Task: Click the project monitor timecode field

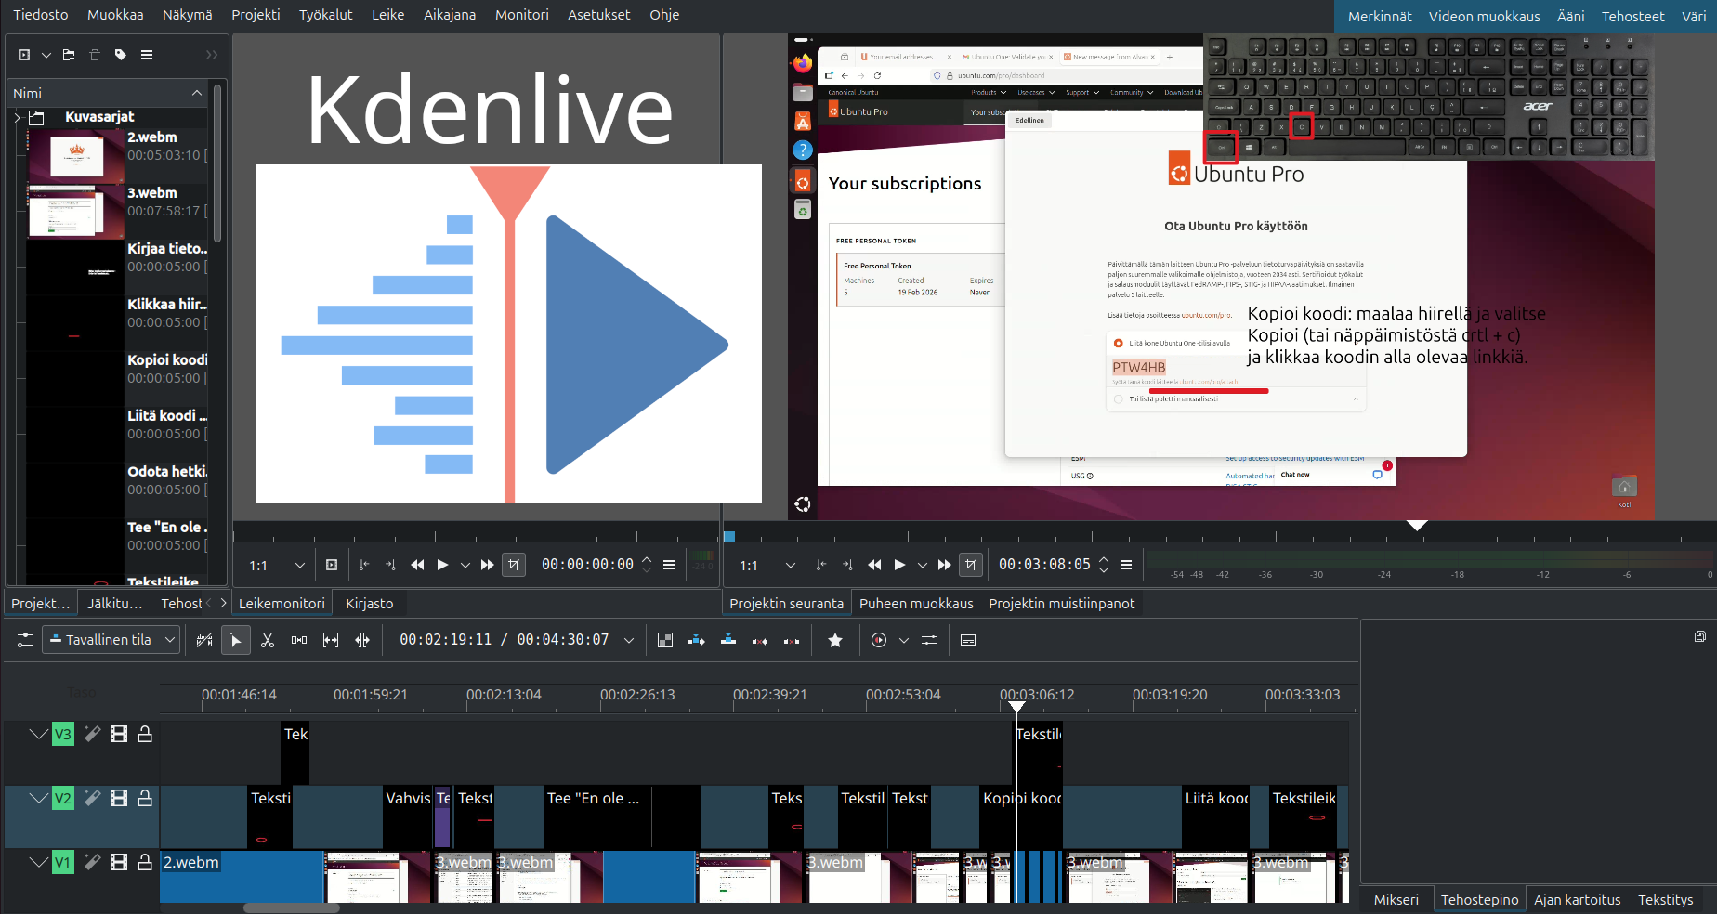Action: (1044, 565)
